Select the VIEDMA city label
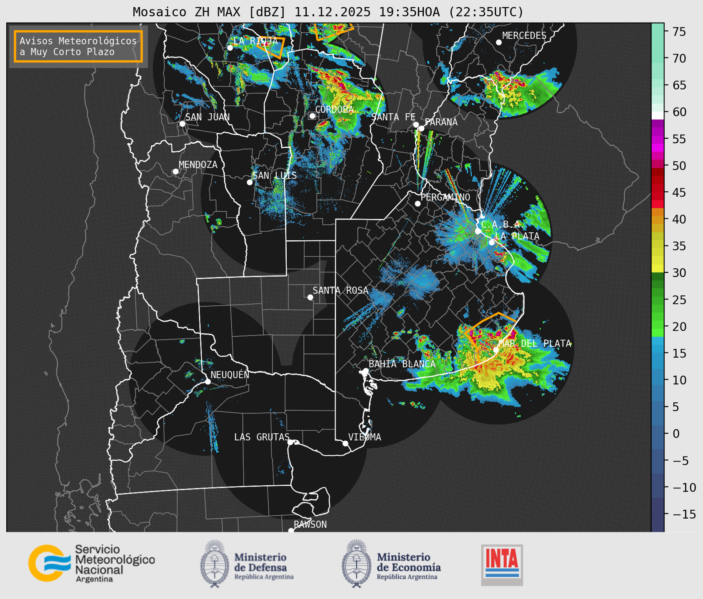Screen dimensions: 703x599 coord(365,437)
